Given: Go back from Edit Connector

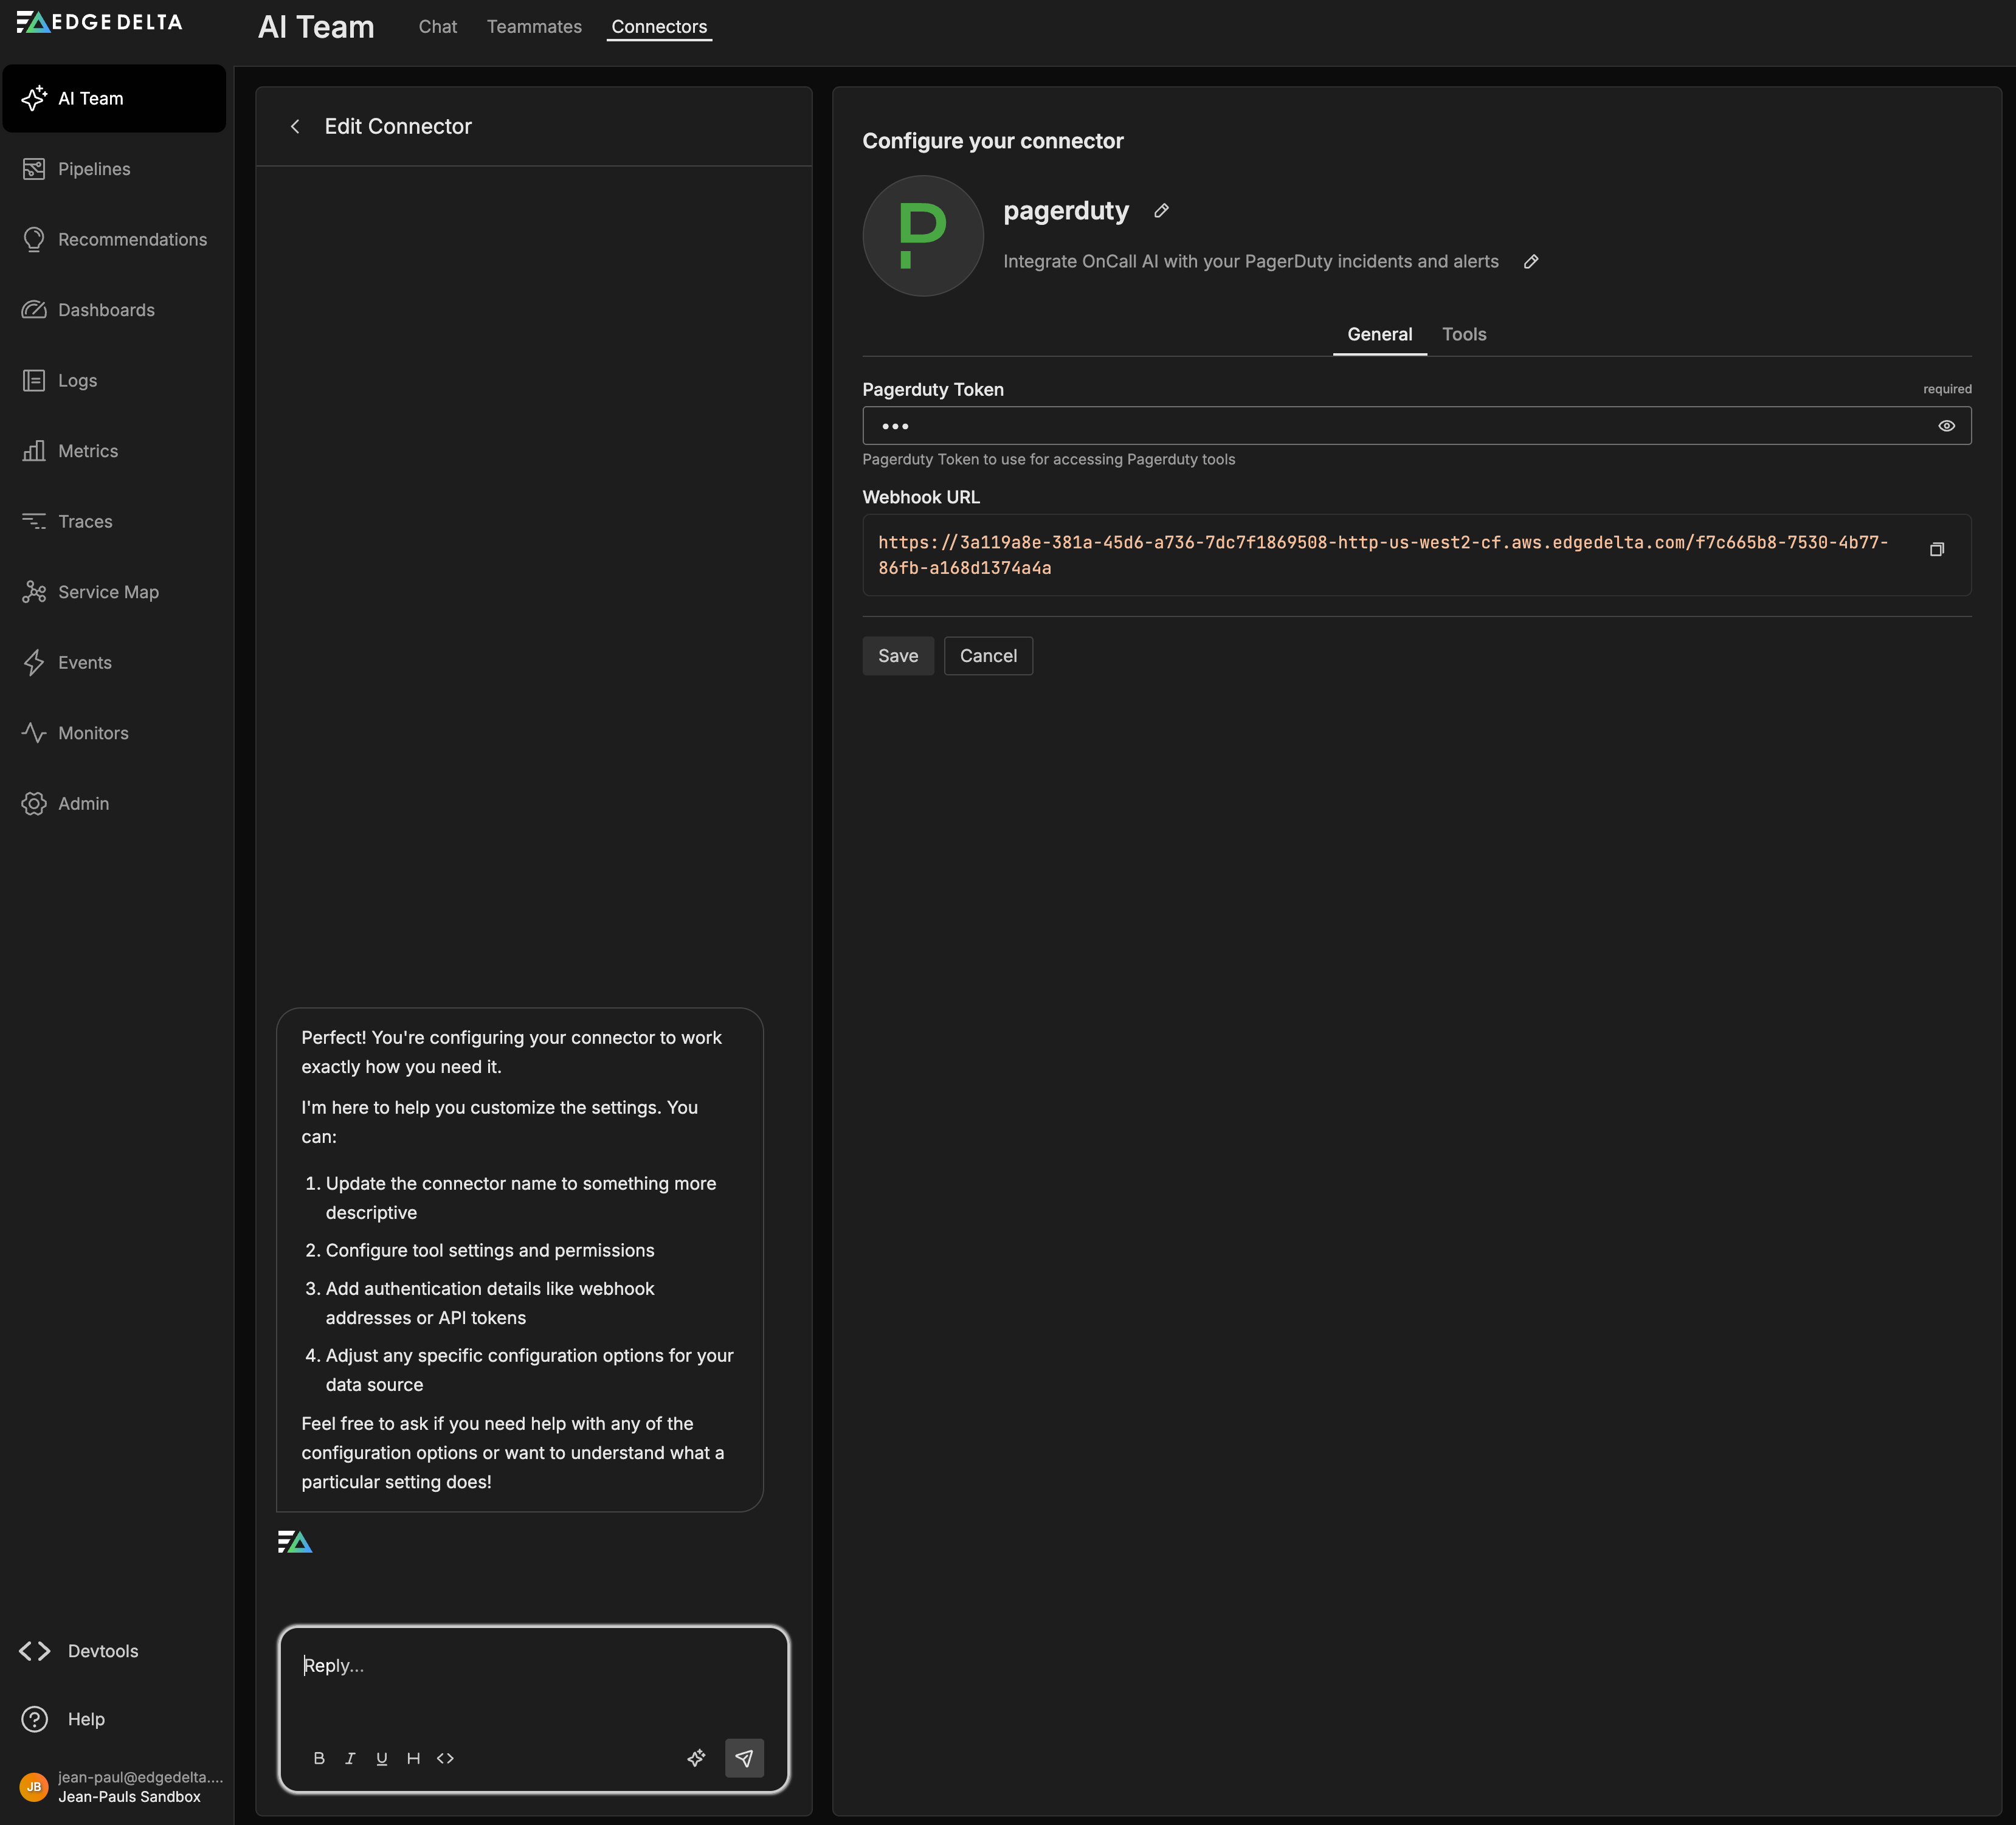Looking at the screenshot, I should [x=295, y=127].
